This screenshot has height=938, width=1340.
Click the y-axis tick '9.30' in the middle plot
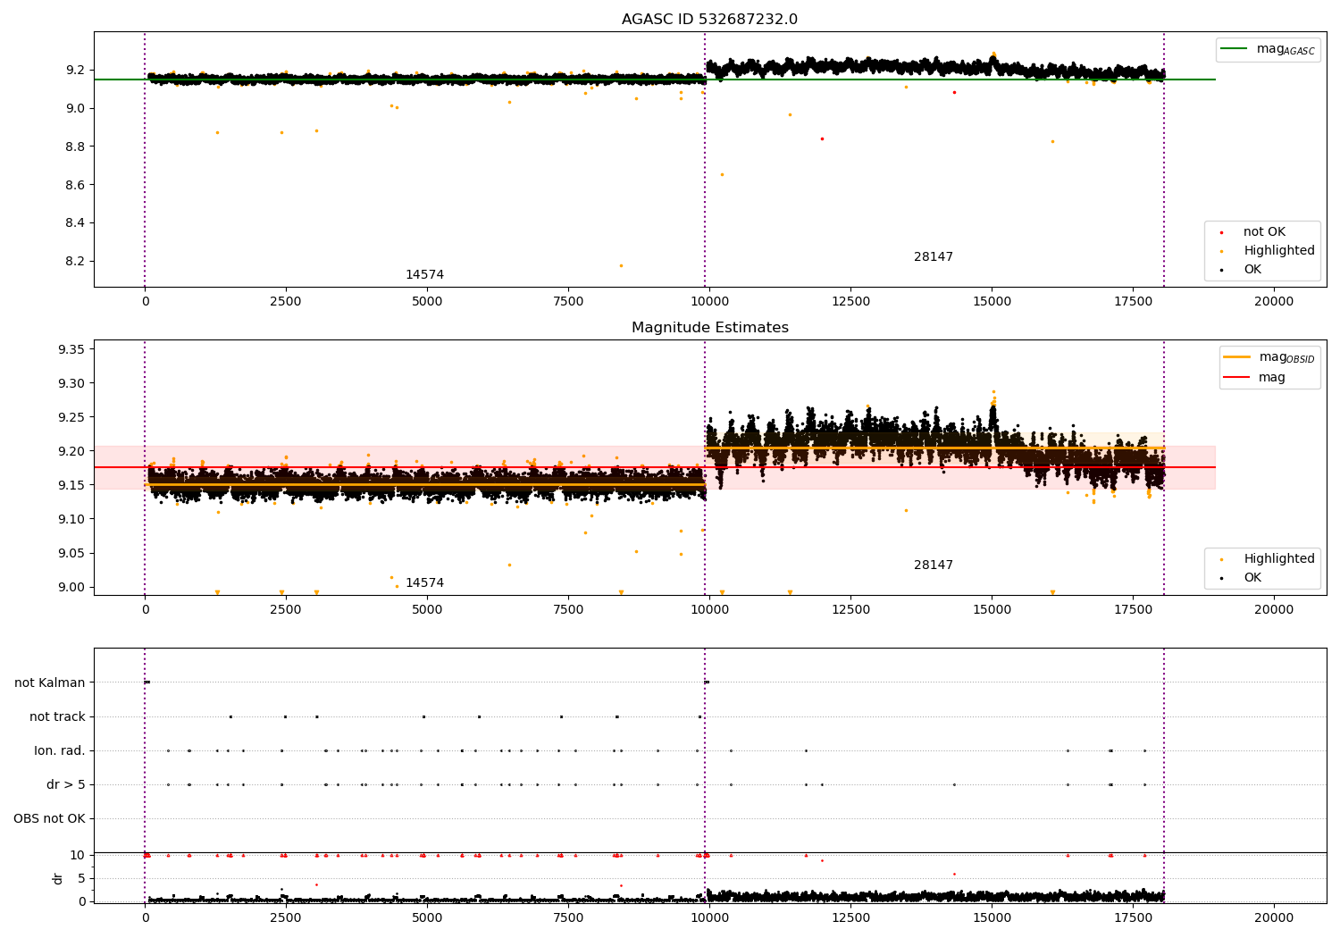[x=71, y=383]
